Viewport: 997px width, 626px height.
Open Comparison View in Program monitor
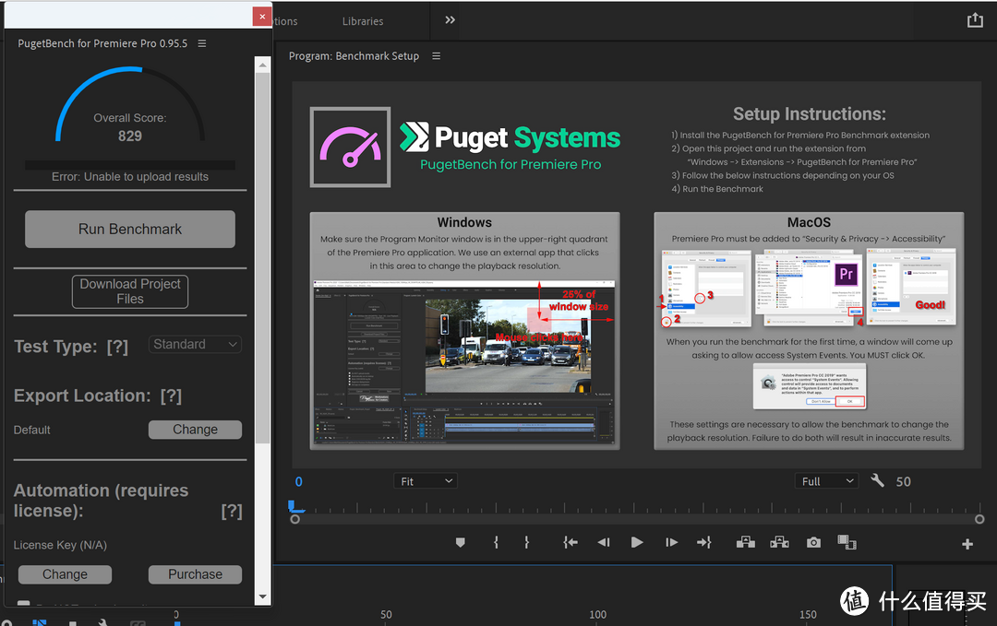coord(847,542)
